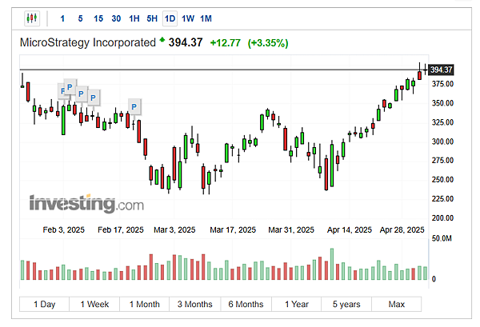Screen dimensions: 480x327
Task: Click the Feb 3, 2025 date label
Action: point(64,229)
